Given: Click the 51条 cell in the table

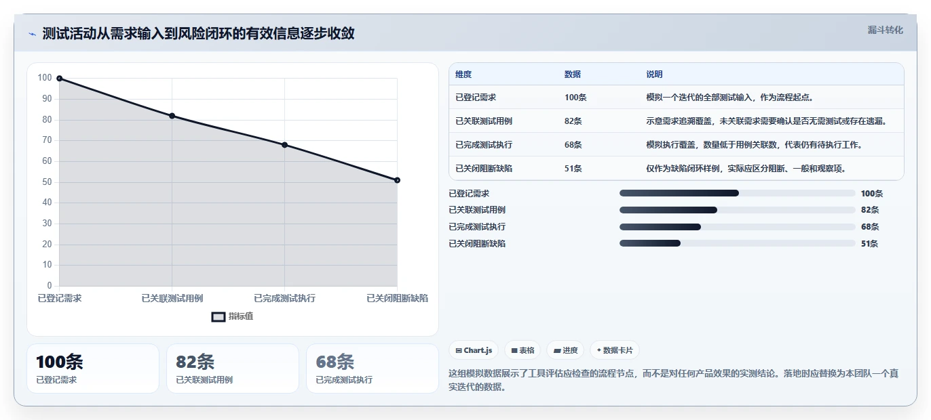Looking at the screenshot, I should pos(573,169).
